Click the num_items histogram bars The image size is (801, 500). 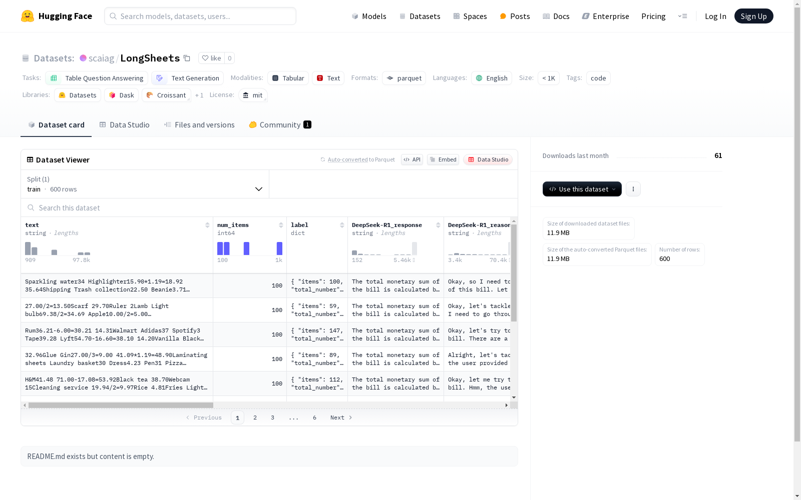[250, 248]
